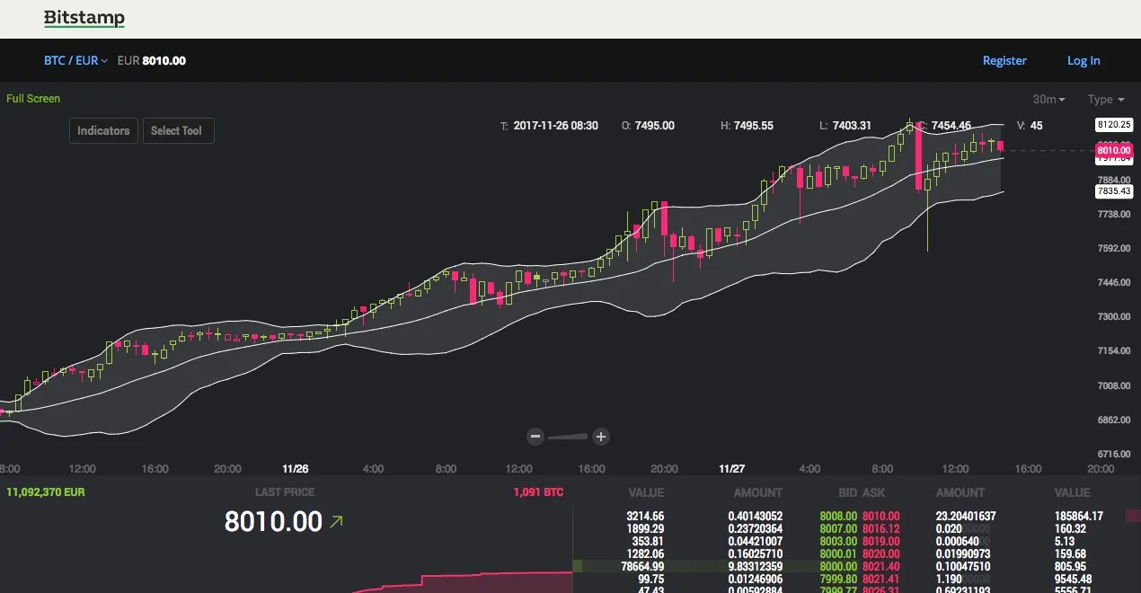Select the 8020.00 ask price
1141x593 pixels.
click(x=880, y=554)
